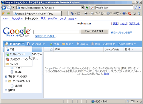The width and height of the screenshot is (143, 104).
Task: Open the IE Help question mark icon
Action: click(124, 14)
